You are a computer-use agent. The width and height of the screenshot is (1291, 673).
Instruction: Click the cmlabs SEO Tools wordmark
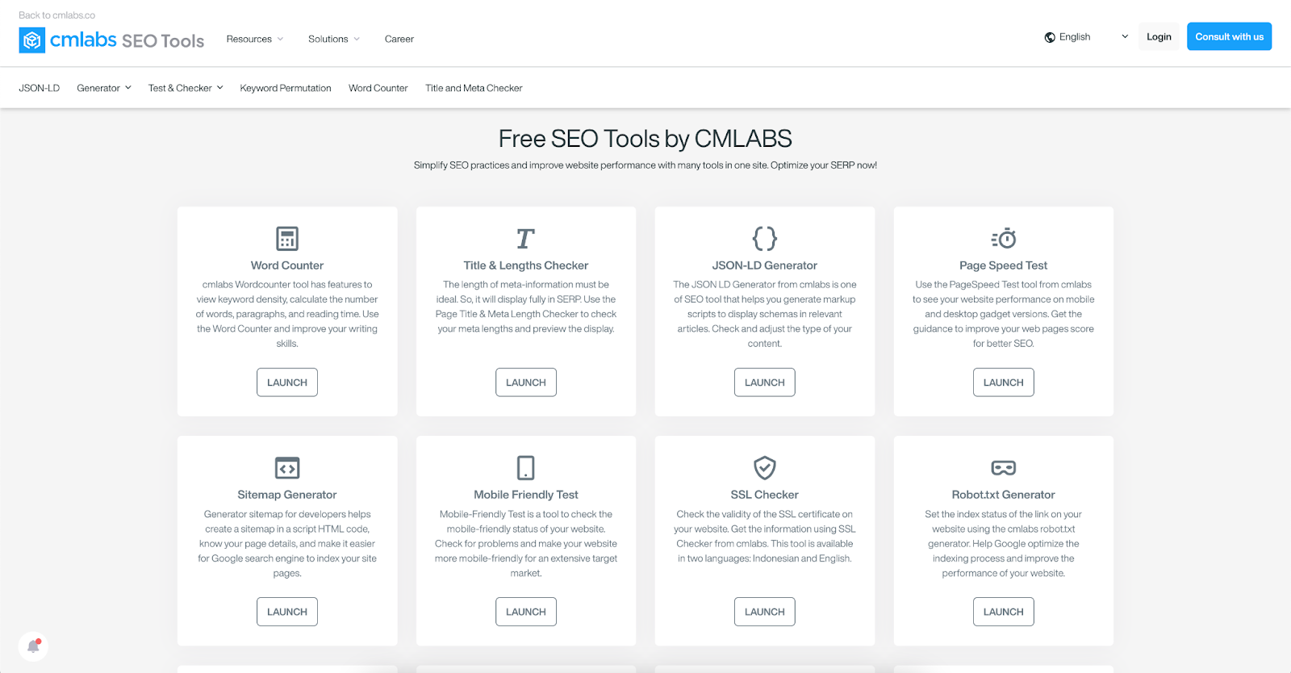[127, 40]
